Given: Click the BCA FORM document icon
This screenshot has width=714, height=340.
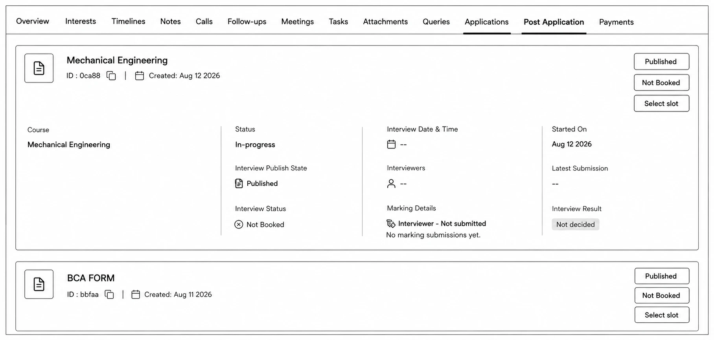Looking at the screenshot, I should point(39,284).
